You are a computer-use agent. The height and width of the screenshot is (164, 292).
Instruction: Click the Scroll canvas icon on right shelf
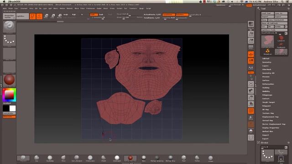pos(251,34)
